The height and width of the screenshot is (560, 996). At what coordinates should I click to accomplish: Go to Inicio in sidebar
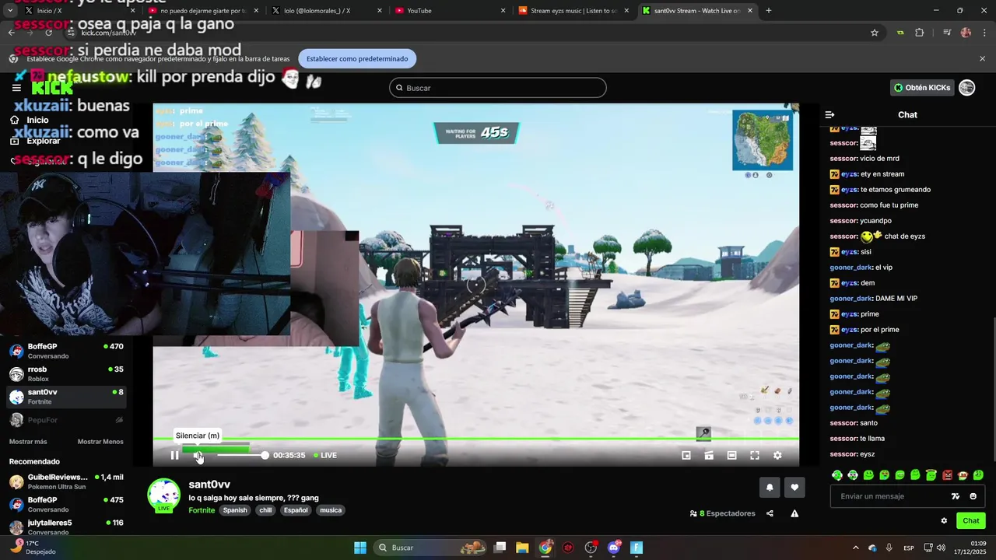(31, 120)
